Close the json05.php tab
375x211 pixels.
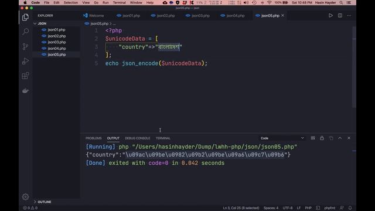click(x=282, y=15)
